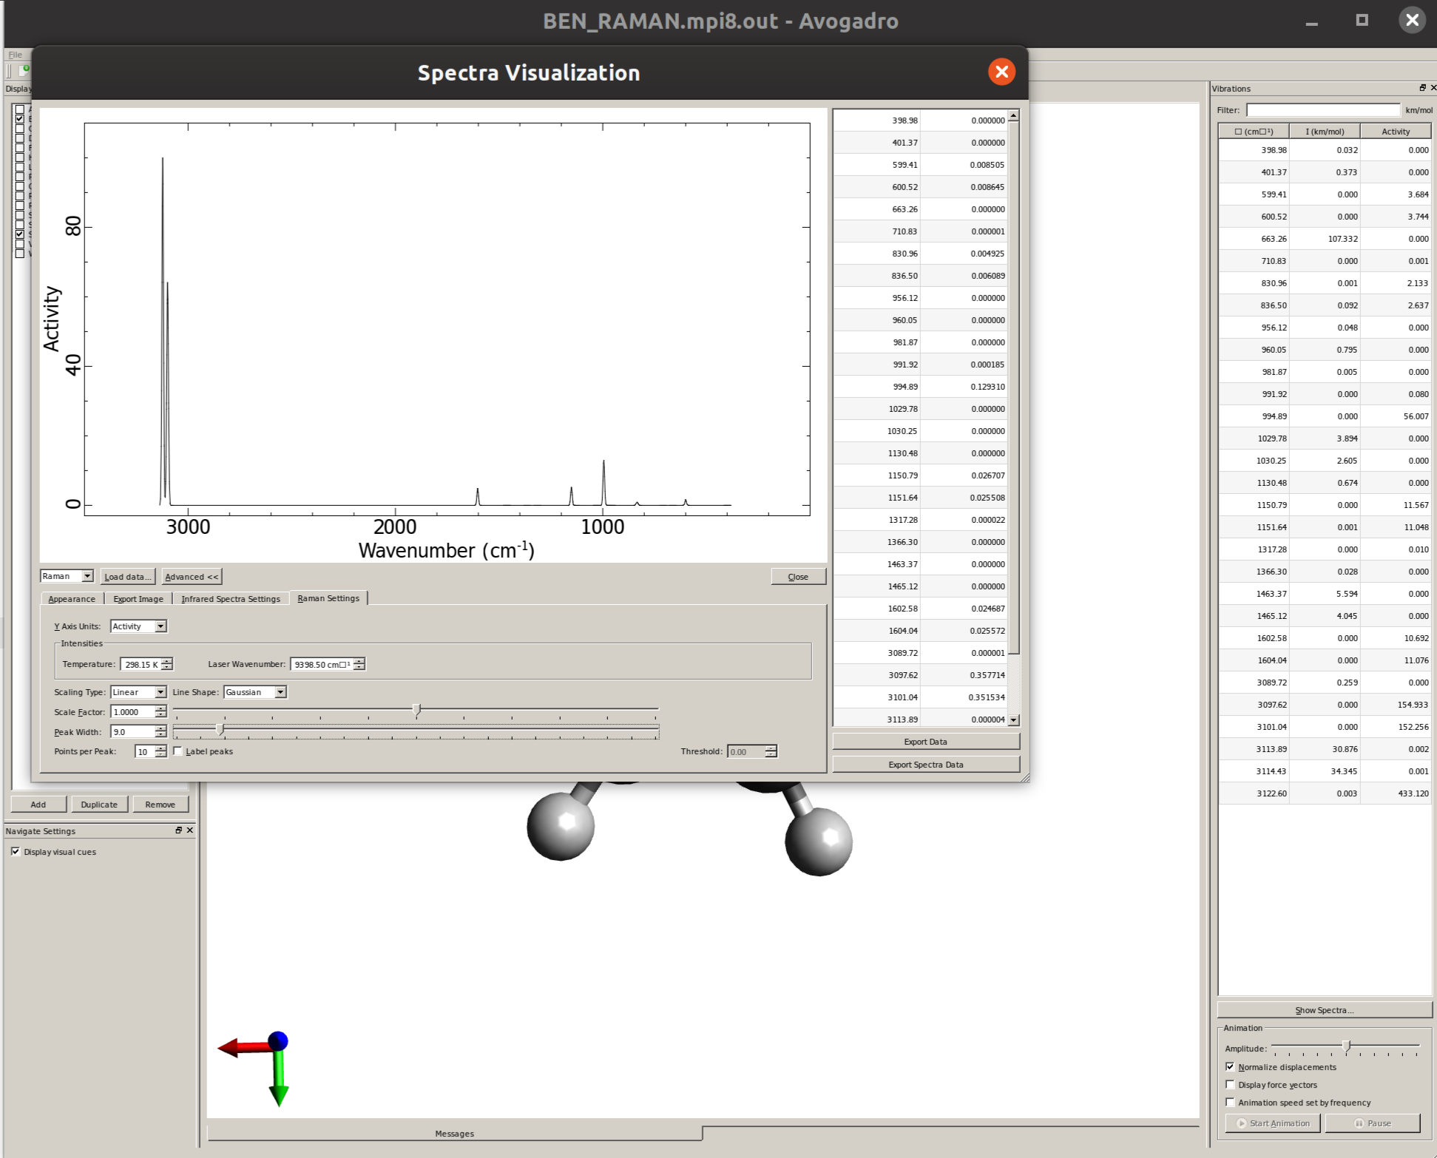1437x1158 pixels.
Task: Click the Load data... button
Action: 127,577
